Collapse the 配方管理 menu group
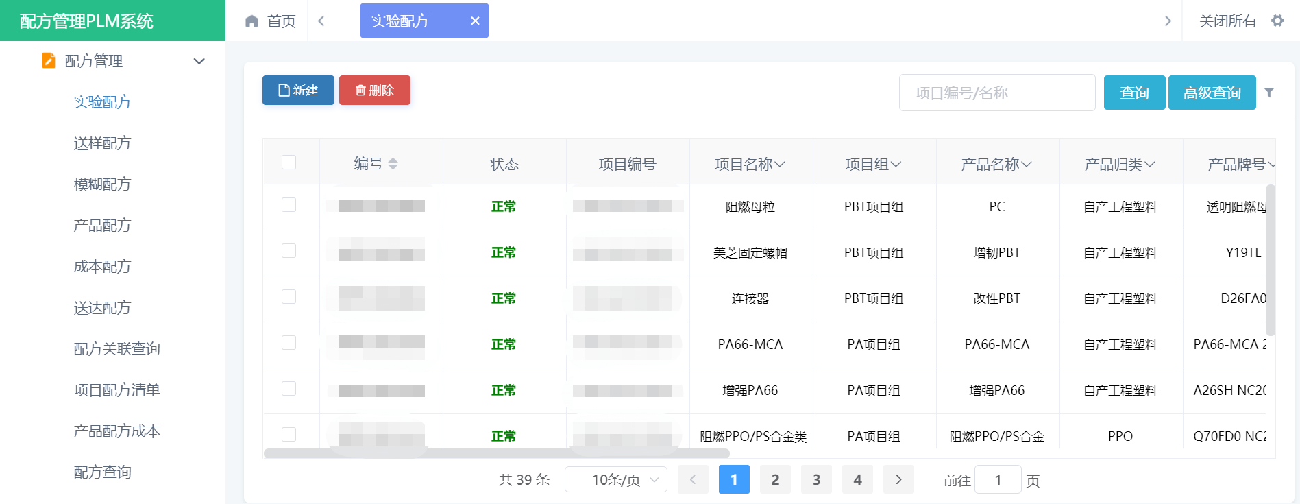This screenshot has width=1300, height=504. 199,61
